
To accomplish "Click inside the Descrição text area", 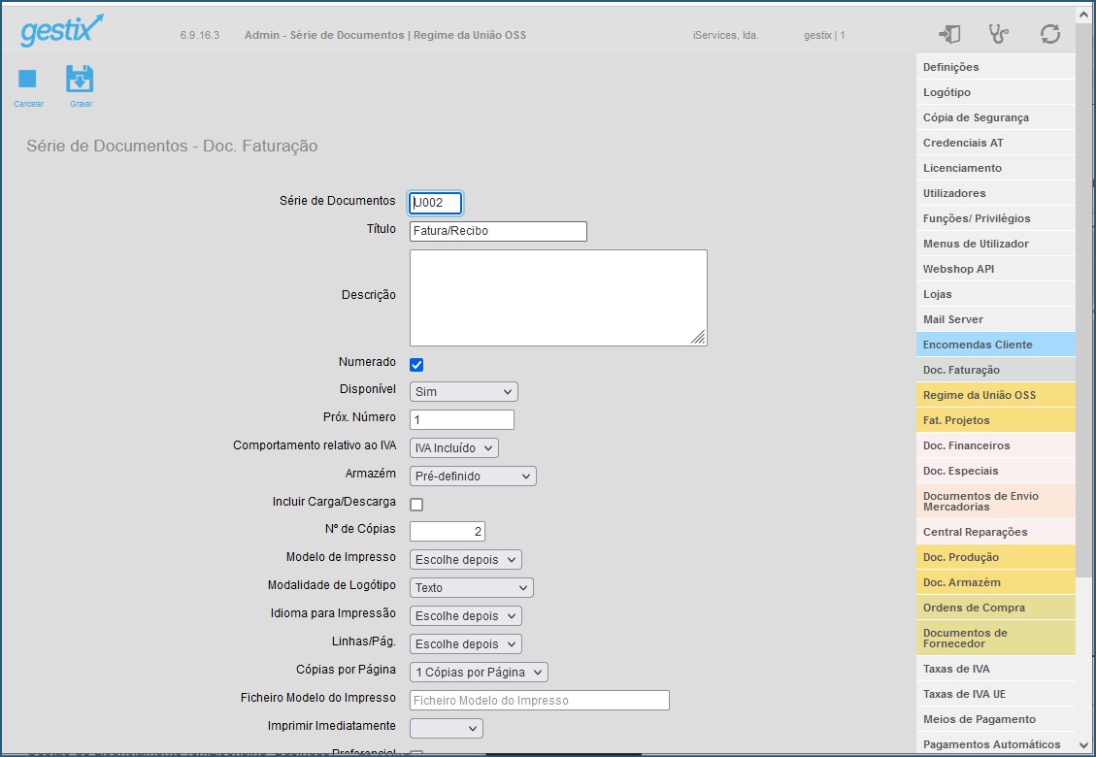I will [558, 298].
